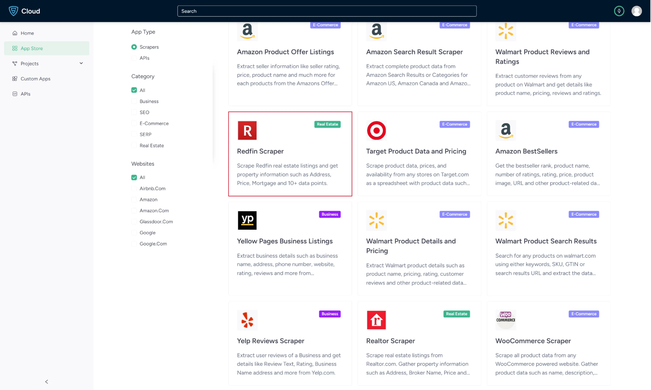Check the Glassdoor.Com website filter
The height and width of the screenshot is (390, 651).
[134, 222]
